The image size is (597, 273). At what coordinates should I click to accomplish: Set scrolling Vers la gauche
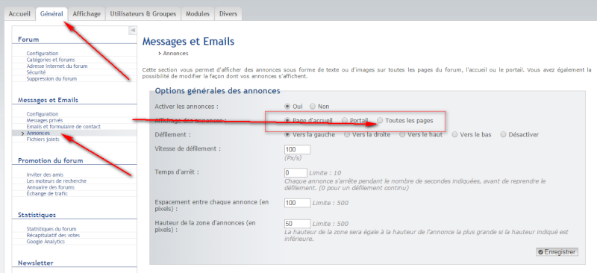tap(287, 134)
